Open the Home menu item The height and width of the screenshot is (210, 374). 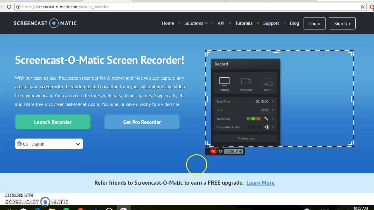pyautogui.click(x=168, y=23)
